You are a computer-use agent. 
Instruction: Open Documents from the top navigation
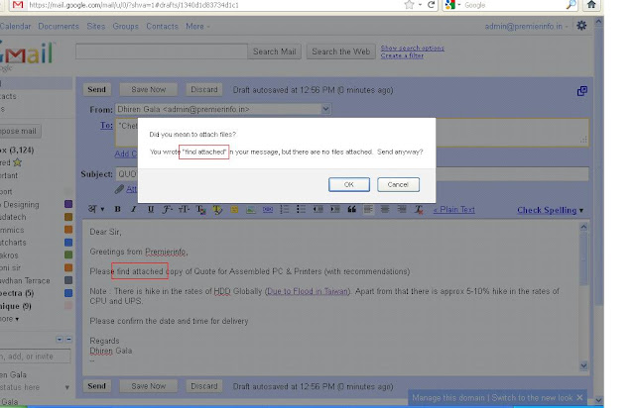[x=59, y=27]
